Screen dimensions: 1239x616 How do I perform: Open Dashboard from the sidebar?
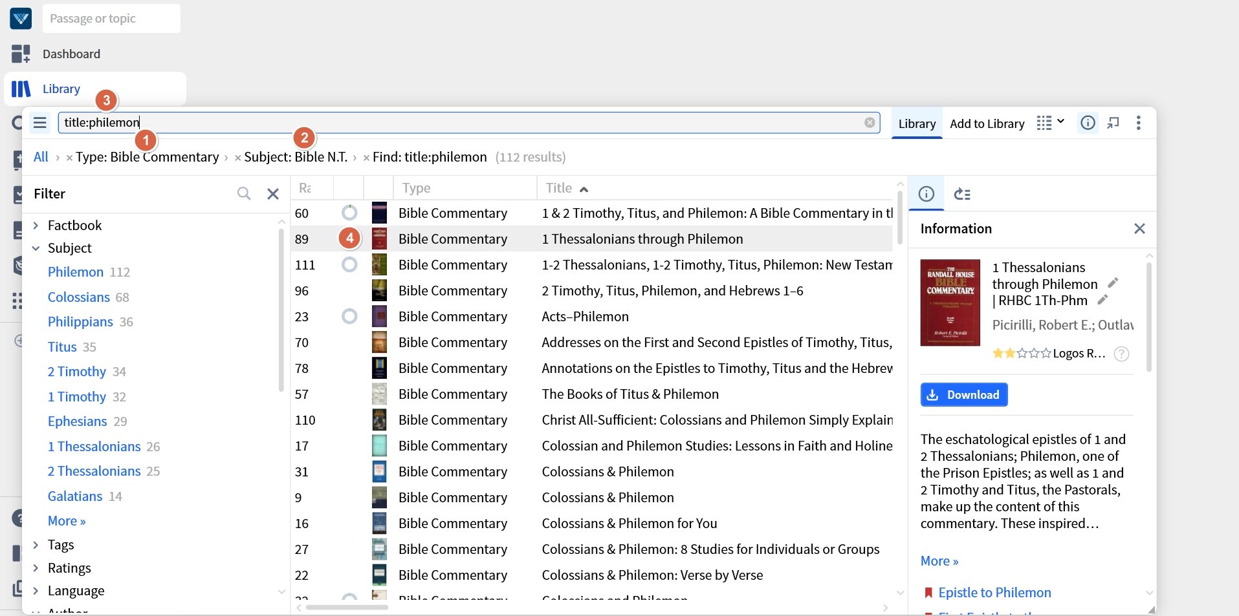[71, 54]
